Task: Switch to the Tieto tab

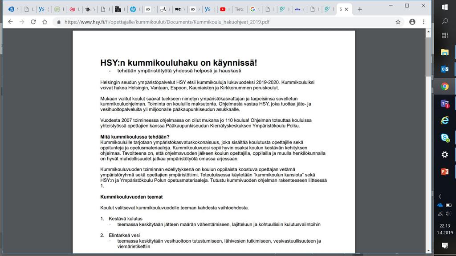Action: [239, 9]
